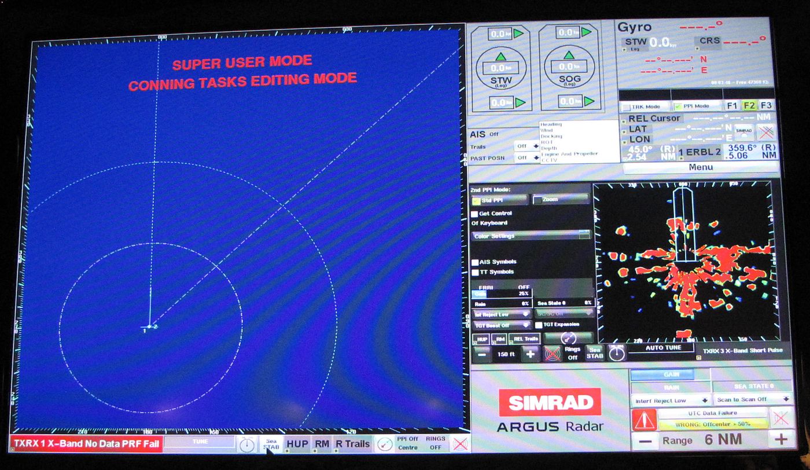Click the SOG top green arrow indicator
Viewport: 810px width, 470px height.
[x=586, y=33]
